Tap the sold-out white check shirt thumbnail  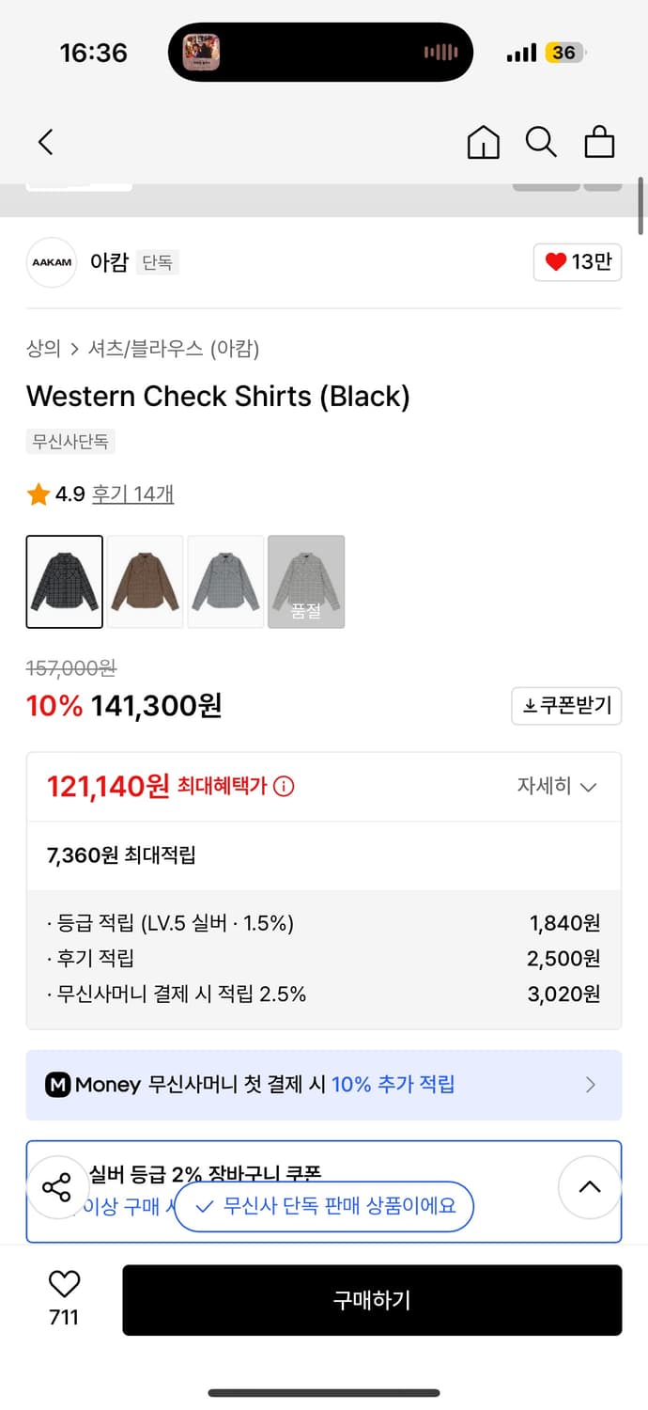[306, 581]
